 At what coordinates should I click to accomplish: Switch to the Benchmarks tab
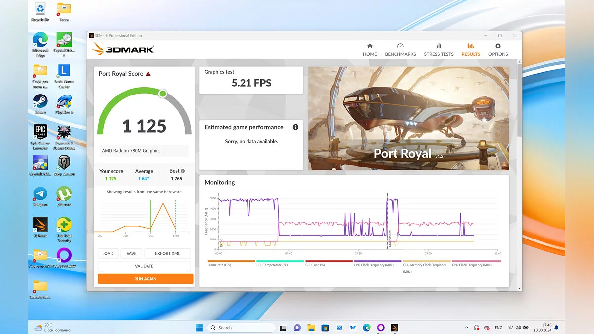(x=400, y=49)
